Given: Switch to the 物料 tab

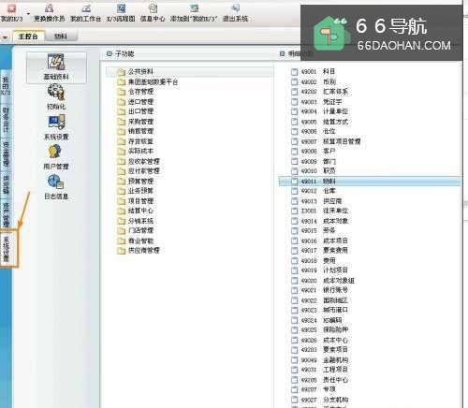Looking at the screenshot, I should (x=61, y=36).
